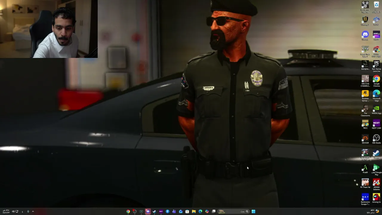Open Steam from the taskbar

click(x=154, y=211)
